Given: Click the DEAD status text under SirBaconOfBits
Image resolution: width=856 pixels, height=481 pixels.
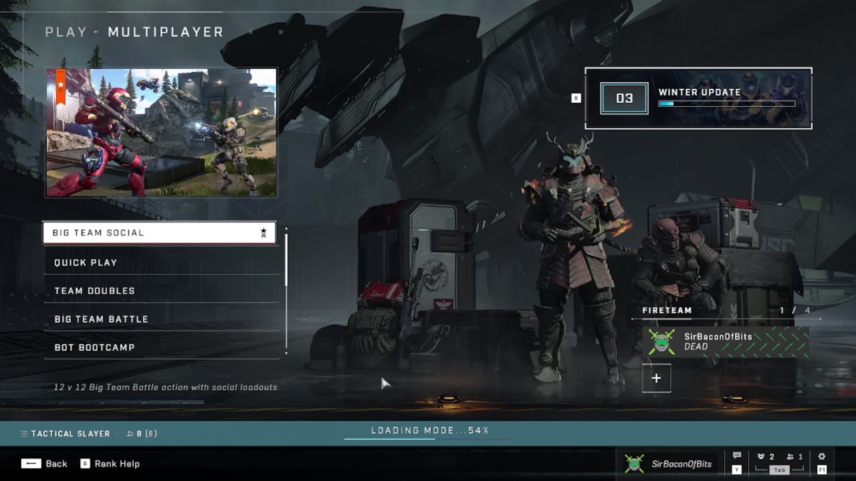Looking at the screenshot, I should click(x=695, y=347).
